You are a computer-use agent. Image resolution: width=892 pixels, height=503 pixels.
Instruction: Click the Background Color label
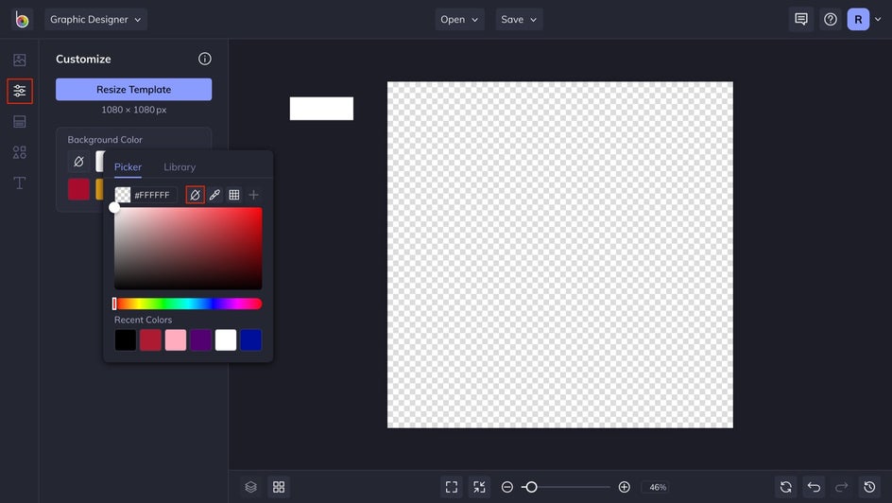click(105, 139)
